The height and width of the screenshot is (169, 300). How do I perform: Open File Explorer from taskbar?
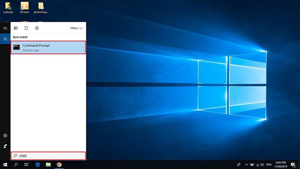[x=48, y=164]
